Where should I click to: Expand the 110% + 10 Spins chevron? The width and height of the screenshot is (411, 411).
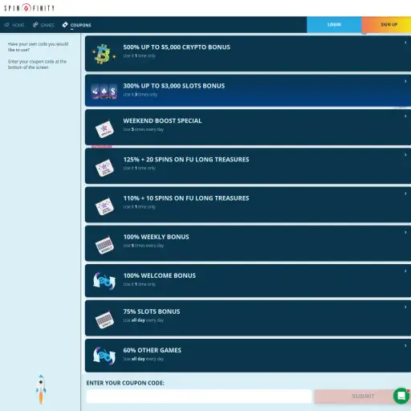pos(405,193)
